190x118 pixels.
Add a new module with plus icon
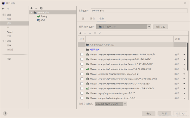(31, 8)
